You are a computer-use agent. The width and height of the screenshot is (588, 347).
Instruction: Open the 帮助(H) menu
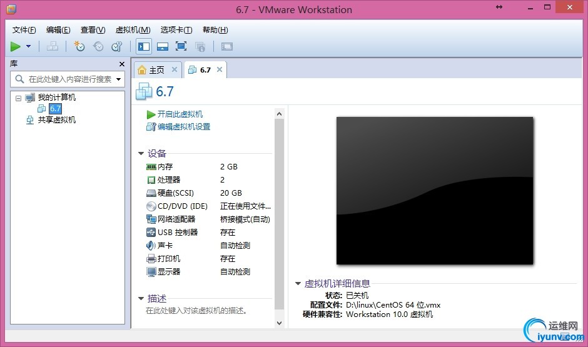click(215, 30)
